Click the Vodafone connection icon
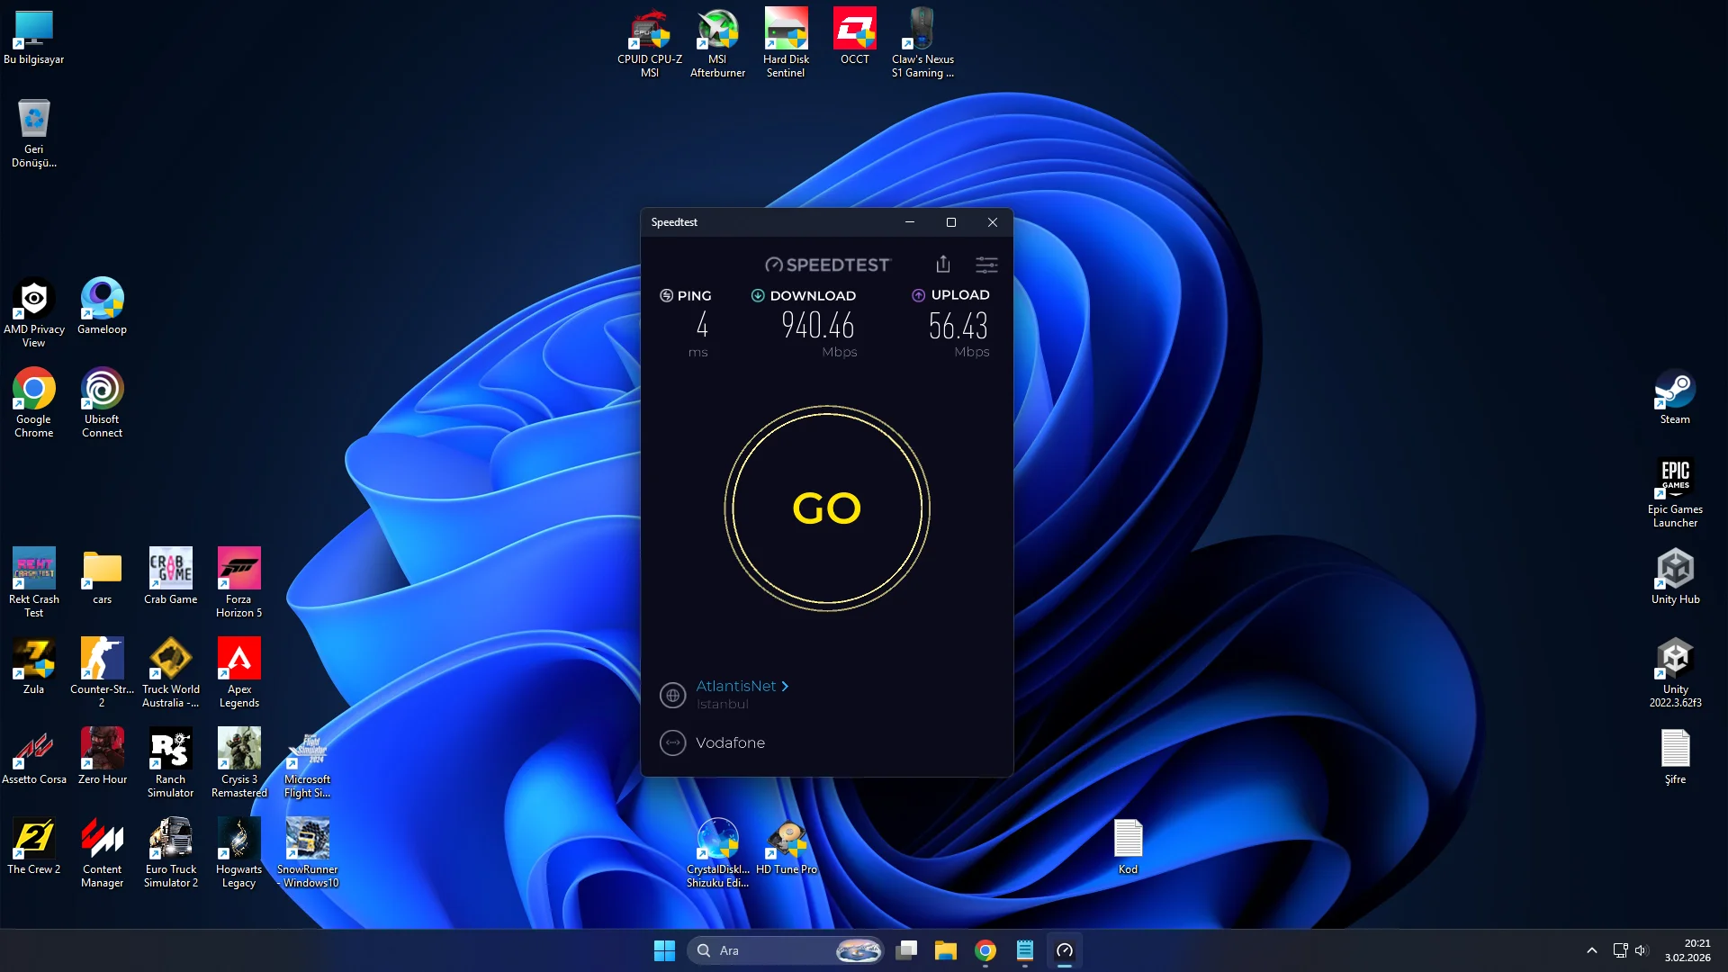 (672, 742)
